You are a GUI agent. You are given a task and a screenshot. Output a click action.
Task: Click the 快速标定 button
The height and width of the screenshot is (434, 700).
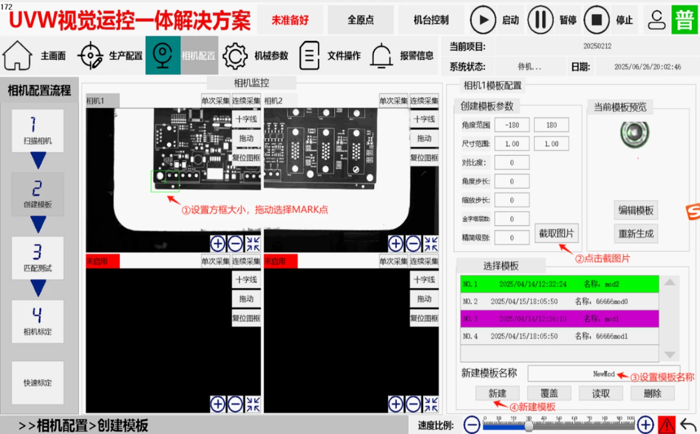38,383
